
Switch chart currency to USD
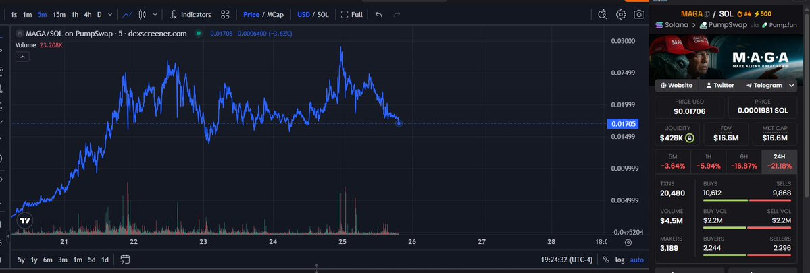(x=304, y=14)
